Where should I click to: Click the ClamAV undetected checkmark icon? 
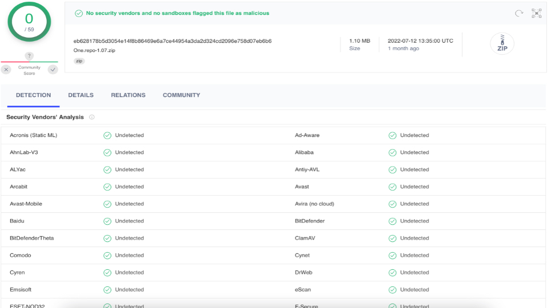coord(393,238)
